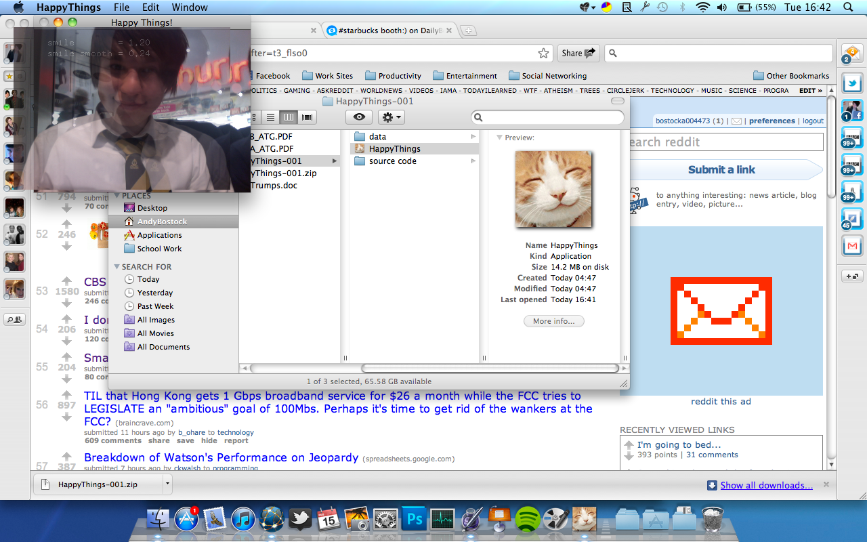This screenshot has width=867, height=542.
Task: Launch Photoshop from the dock
Action: pos(413,520)
